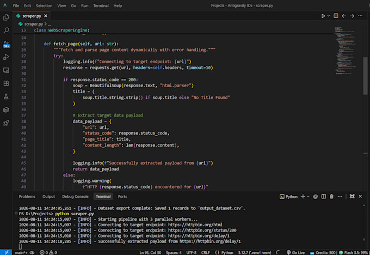Go back to previous editor location
370x255 pixels.
(x=344, y=16)
